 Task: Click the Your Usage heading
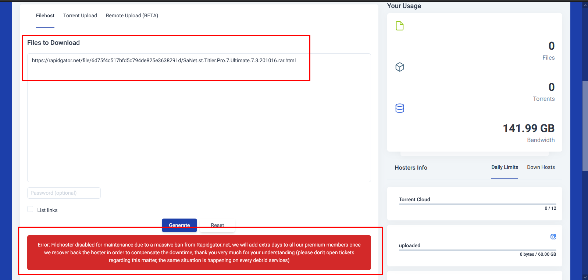point(404,6)
